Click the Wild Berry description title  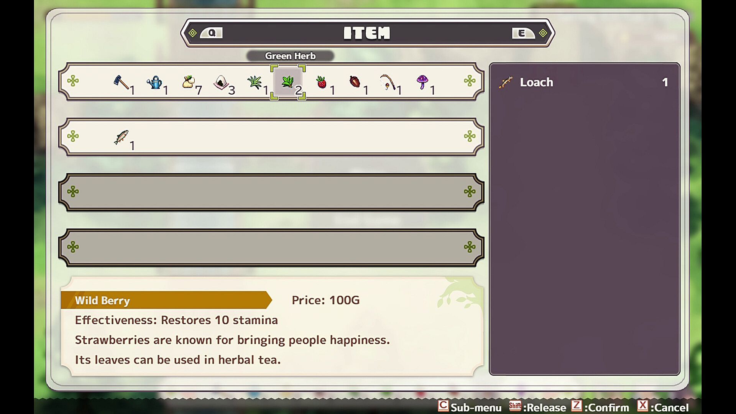pyautogui.click(x=102, y=301)
